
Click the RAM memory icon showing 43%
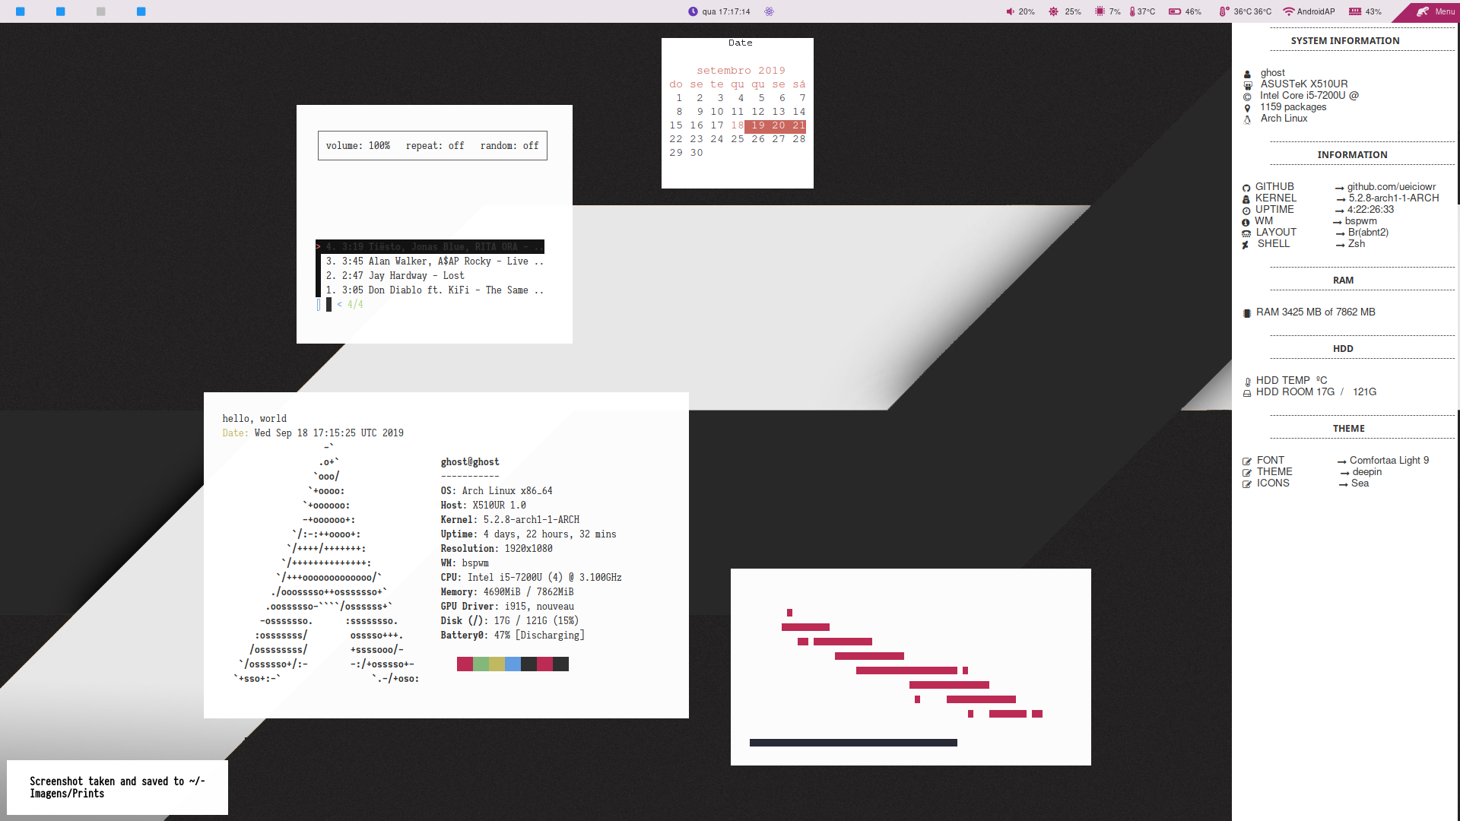[x=1355, y=11]
